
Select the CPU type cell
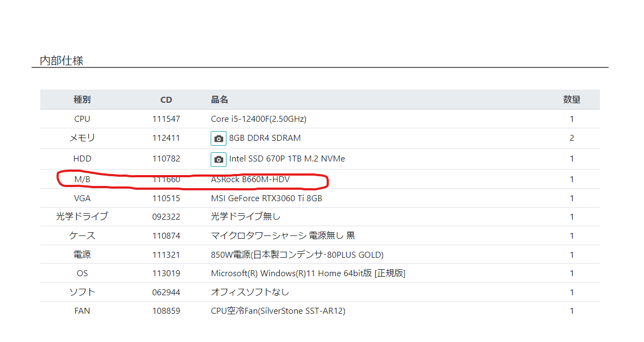click(82, 119)
